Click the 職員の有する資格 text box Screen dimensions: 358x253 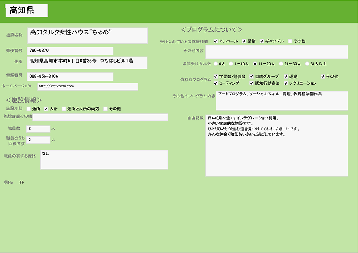tap(104, 160)
